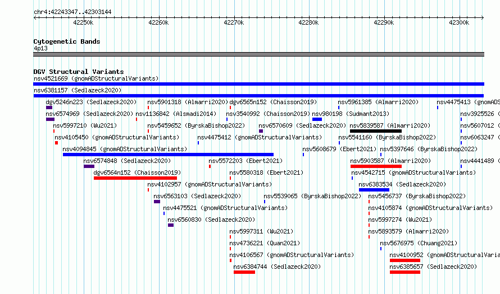Open nsv6574848 (Sedlazeck2020) label

coord(127,161)
